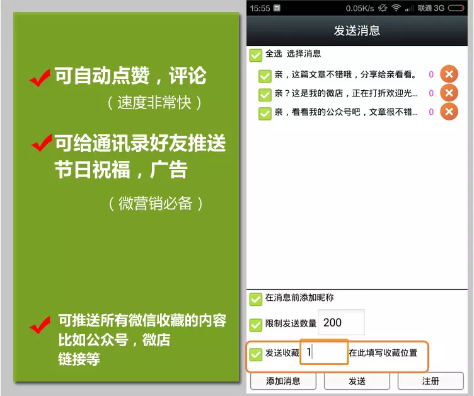The height and width of the screenshot is (396, 474).
Task: Focus the send limit field showing 200
Action: tap(341, 322)
